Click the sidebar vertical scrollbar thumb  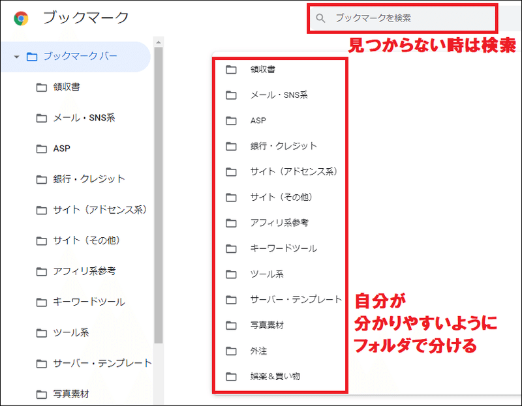point(159,196)
